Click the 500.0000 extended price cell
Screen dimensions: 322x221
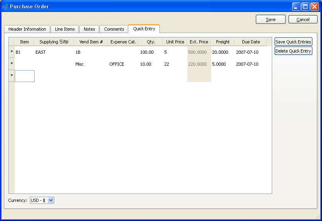point(199,52)
